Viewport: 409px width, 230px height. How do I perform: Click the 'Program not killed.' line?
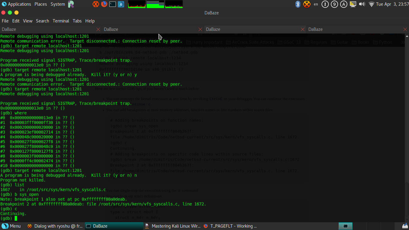23,180
